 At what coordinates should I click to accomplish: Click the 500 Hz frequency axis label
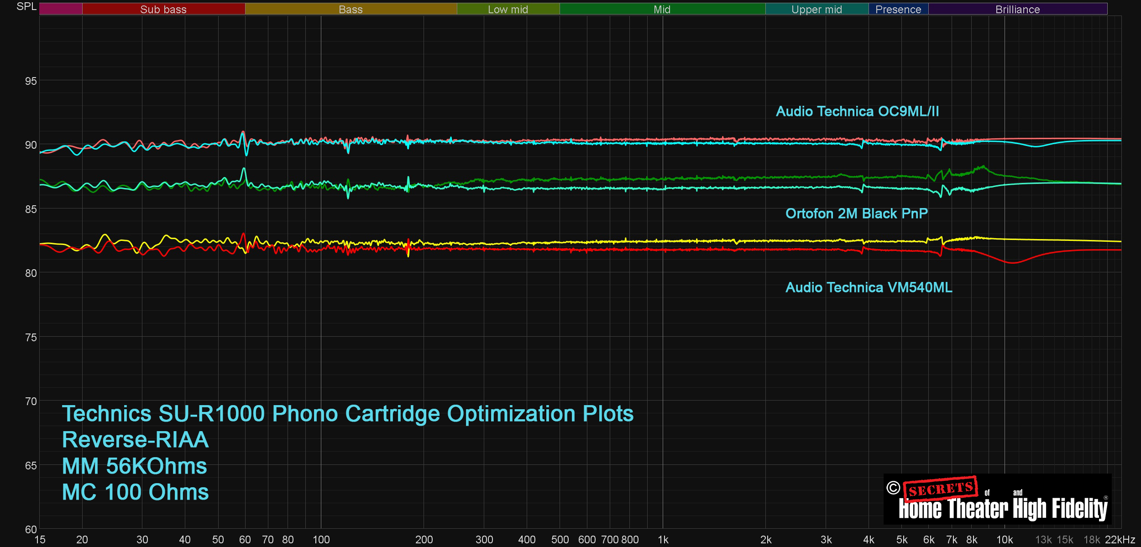pos(560,540)
